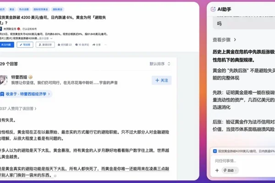Click the blue 关注问题 button
This screenshot has width=275, height=183.
pyautogui.click(x=6, y=45)
